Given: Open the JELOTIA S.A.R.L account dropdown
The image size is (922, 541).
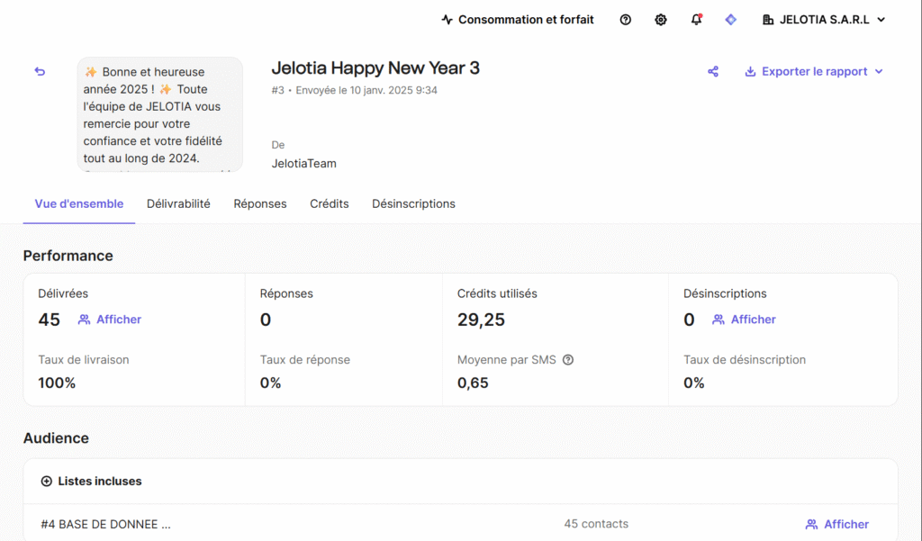Looking at the screenshot, I should [x=824, y=20].
